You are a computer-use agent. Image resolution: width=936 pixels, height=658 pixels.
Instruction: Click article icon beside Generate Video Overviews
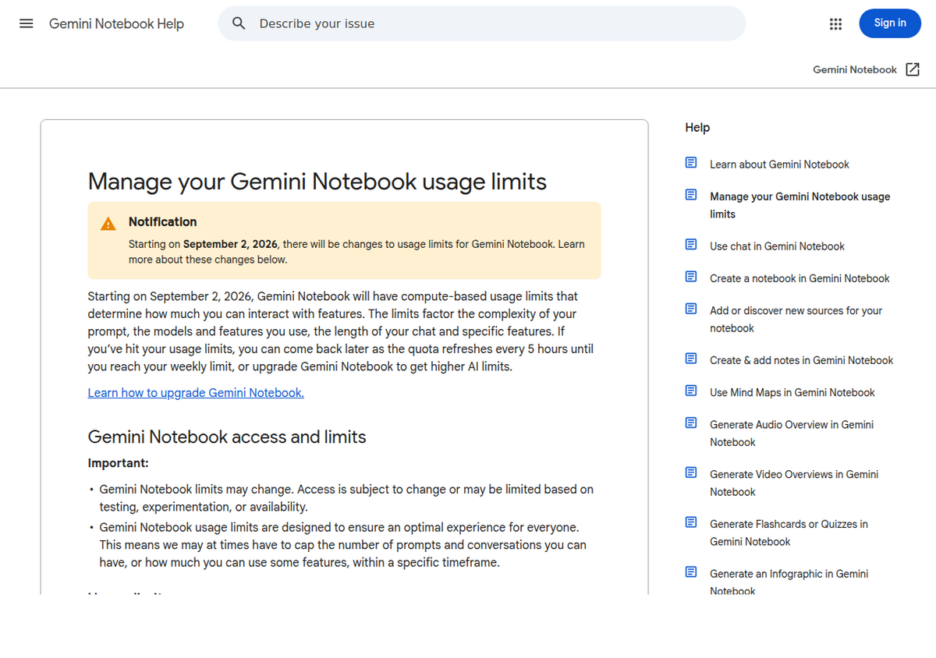(x=691, y=472)
